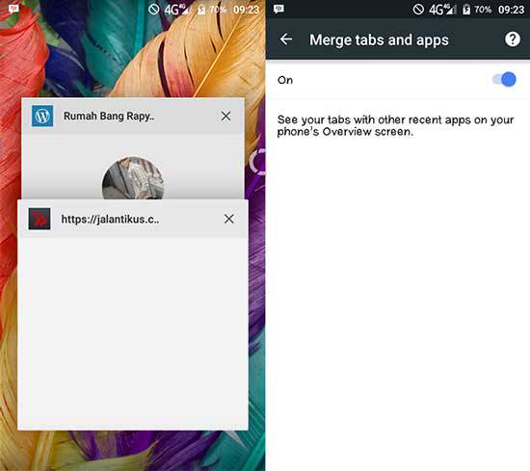Image resolution: width=530 pixels, height=471 pixels.
Task: Open the blank preview of the jalantikus card
Action: [133, 333]
